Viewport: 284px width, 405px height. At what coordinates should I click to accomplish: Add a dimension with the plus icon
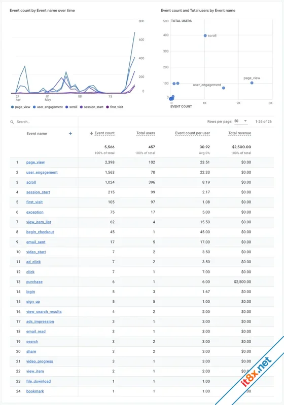pyautogui.click(x=70, y=134)
